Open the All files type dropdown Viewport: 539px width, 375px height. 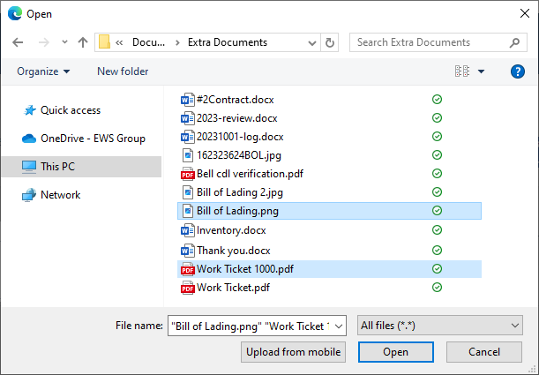(439, 326)
